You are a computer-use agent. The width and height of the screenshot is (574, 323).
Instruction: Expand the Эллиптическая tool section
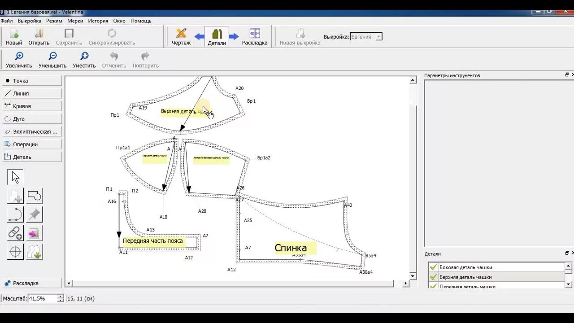pos(31,131)
